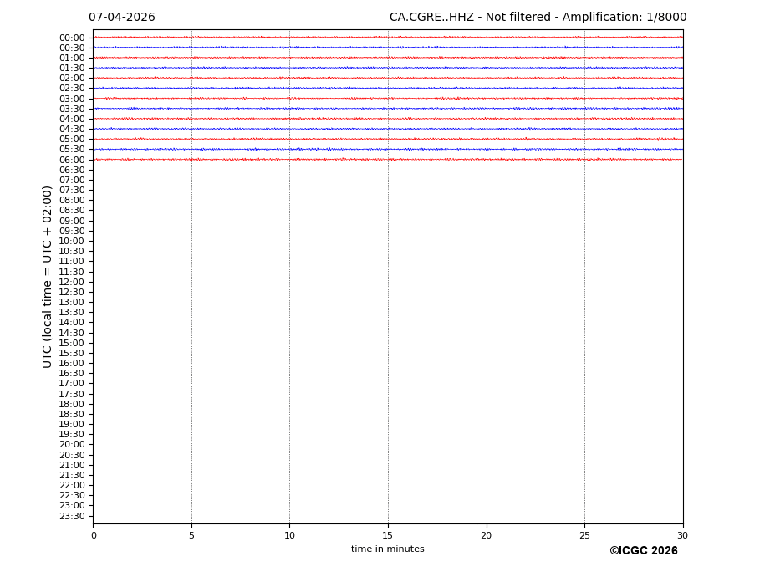Click the 15 tick on the minutes axis
The height and width of the screenshot is (582, 775).
(x=388, y=535)
